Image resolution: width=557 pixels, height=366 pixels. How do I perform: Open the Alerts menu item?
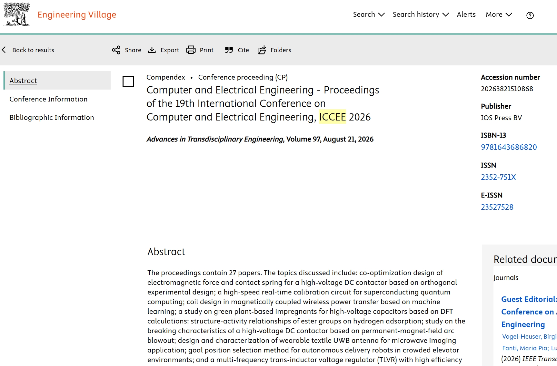pos(466,14)
